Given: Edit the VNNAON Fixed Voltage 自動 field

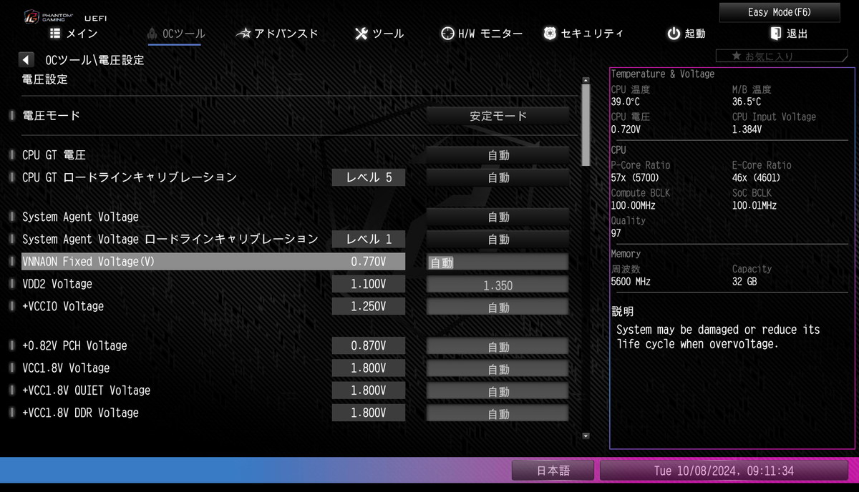Looking at the screenshot, I should [498, 262].
